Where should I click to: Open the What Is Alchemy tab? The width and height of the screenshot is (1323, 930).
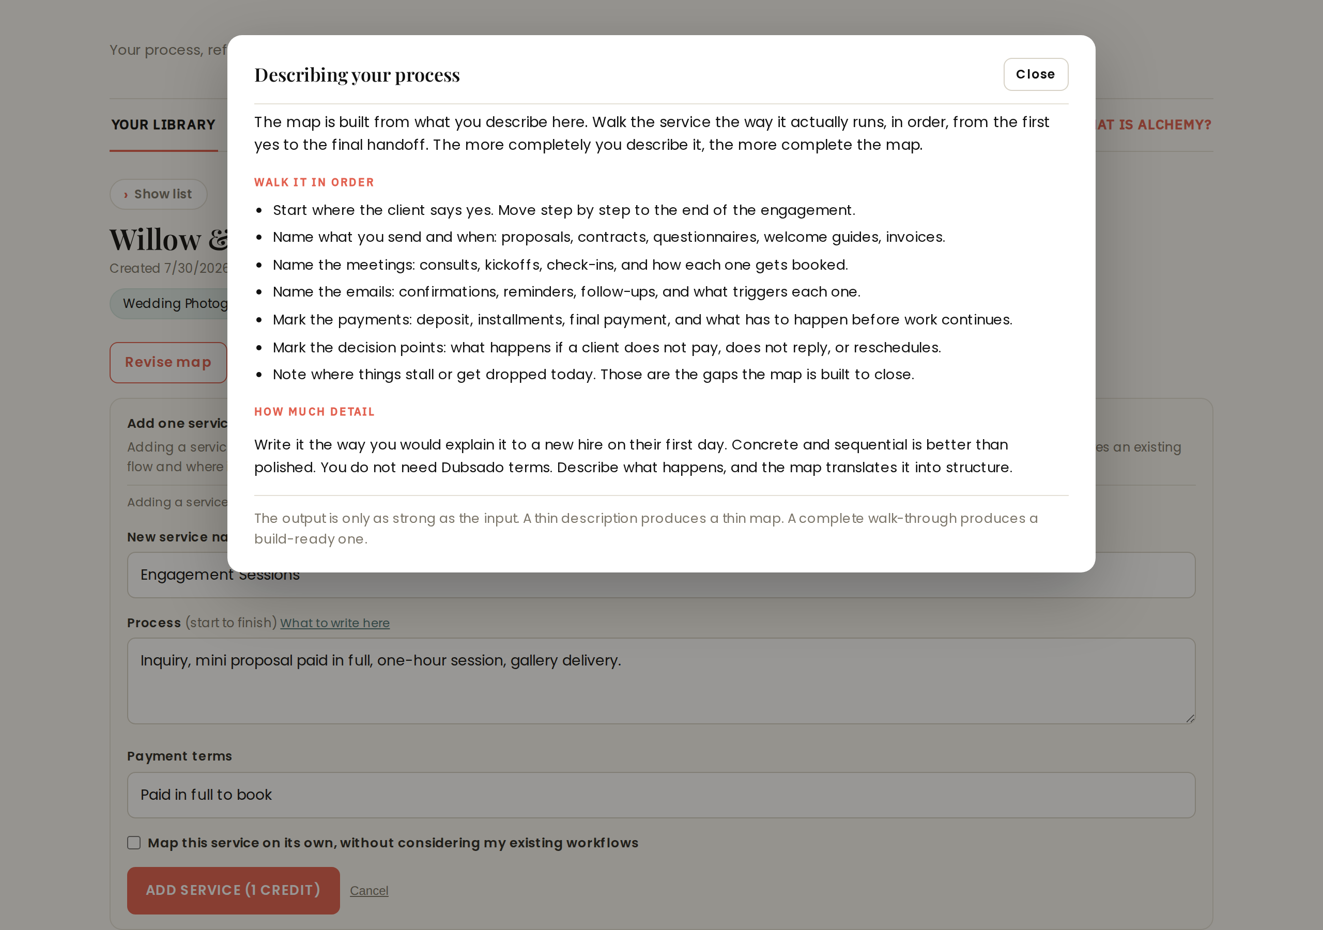pyautogui.click(x=1153, y=125)
